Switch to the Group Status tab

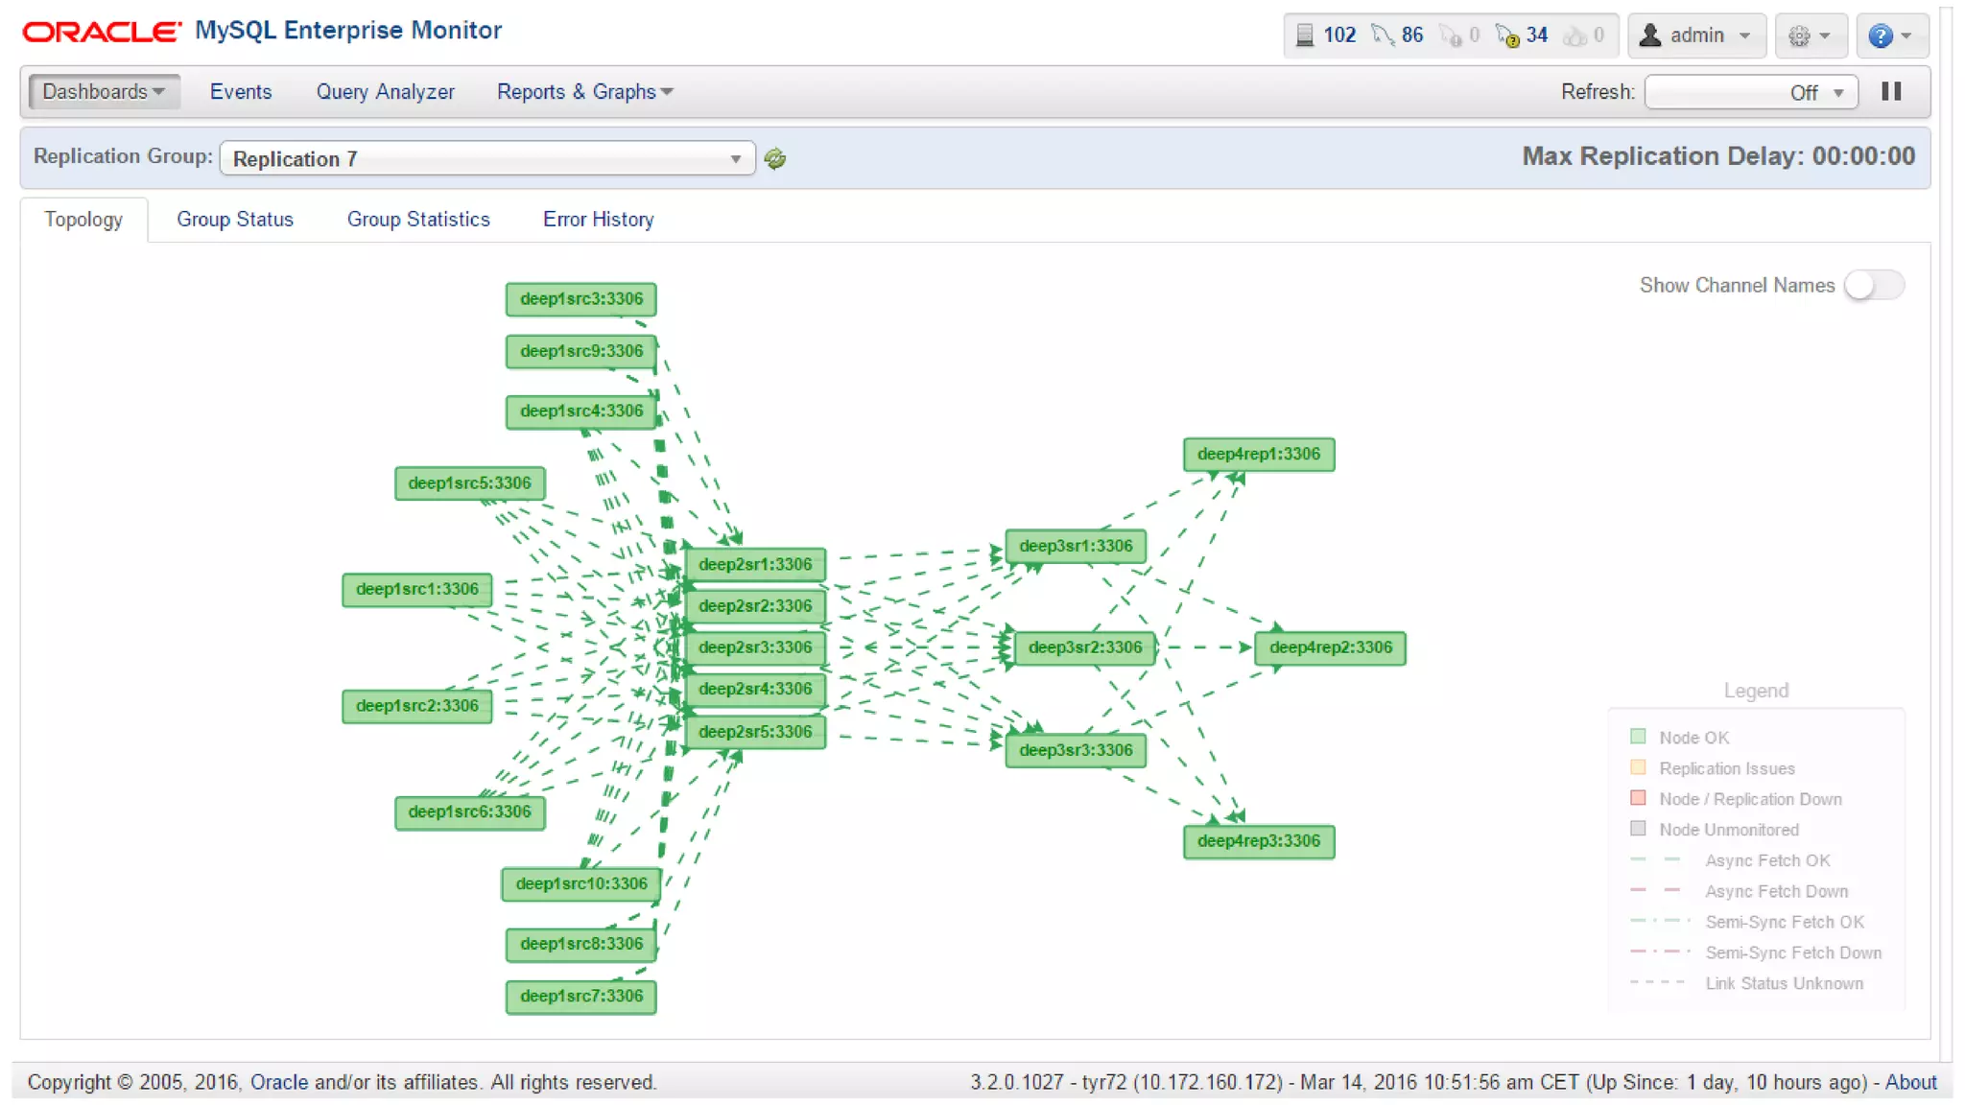point(235,220)
